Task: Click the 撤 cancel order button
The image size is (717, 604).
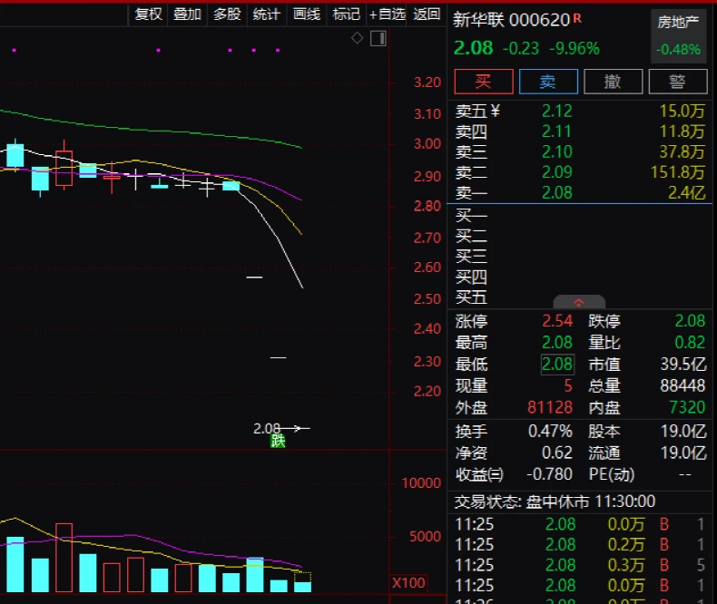Action: click(x=613, y=82)
